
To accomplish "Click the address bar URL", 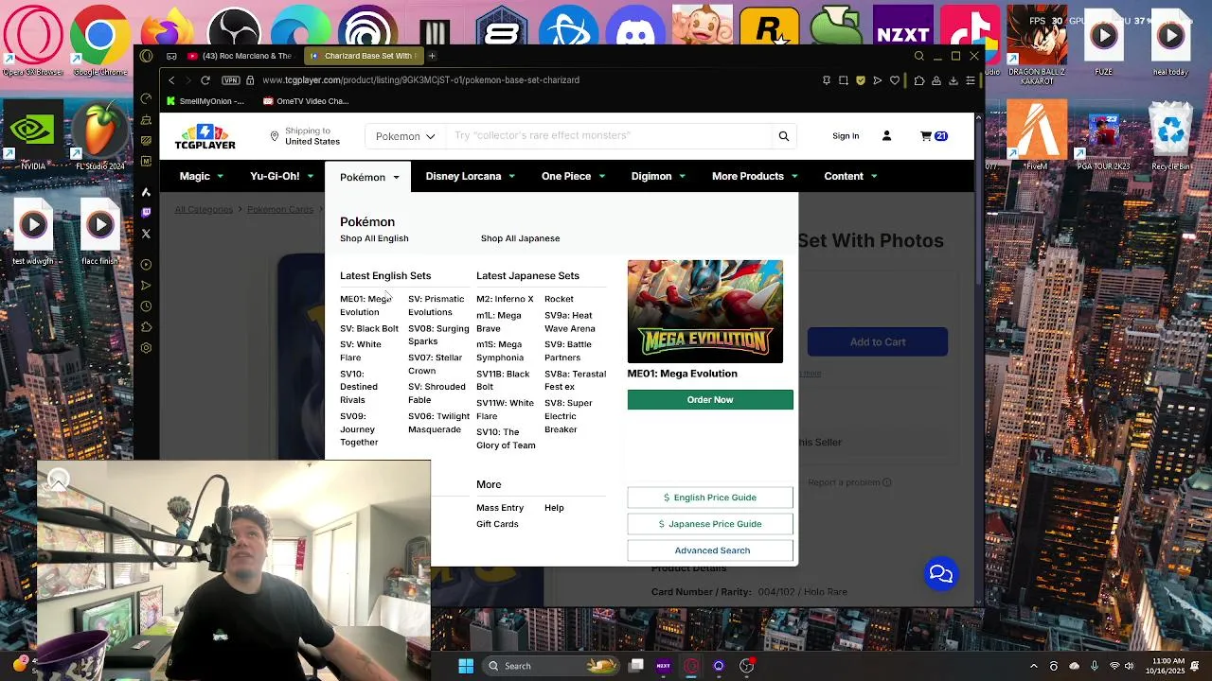I will point(421,80).
